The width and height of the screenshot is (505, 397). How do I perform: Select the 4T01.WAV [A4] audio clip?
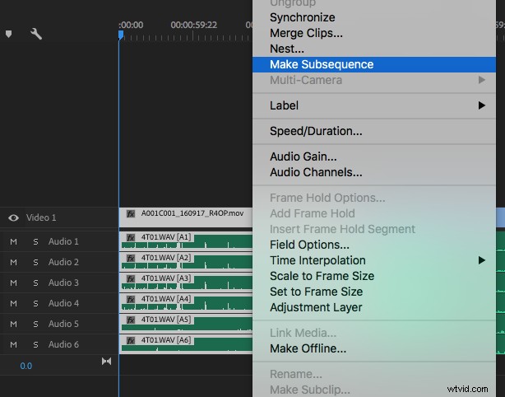(186, 303)
